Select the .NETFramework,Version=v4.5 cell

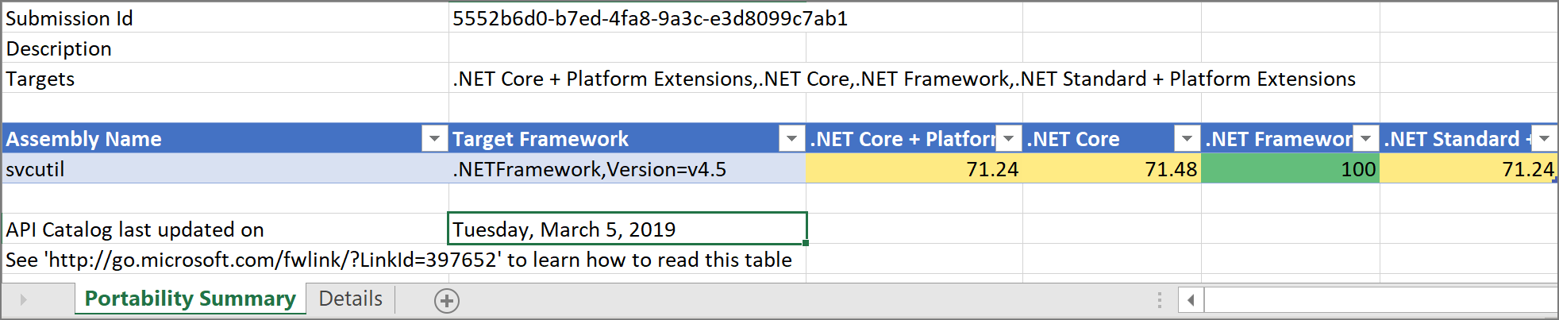click(x=627, y=169)
